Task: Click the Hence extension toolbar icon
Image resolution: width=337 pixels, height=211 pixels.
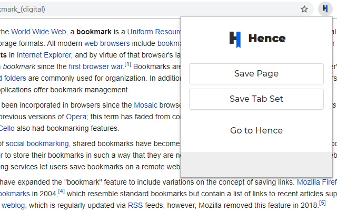Action: pos(324,9)
